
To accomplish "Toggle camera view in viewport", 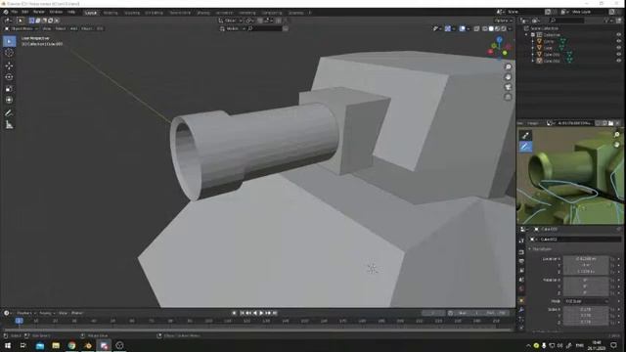I will coord(508,87).
